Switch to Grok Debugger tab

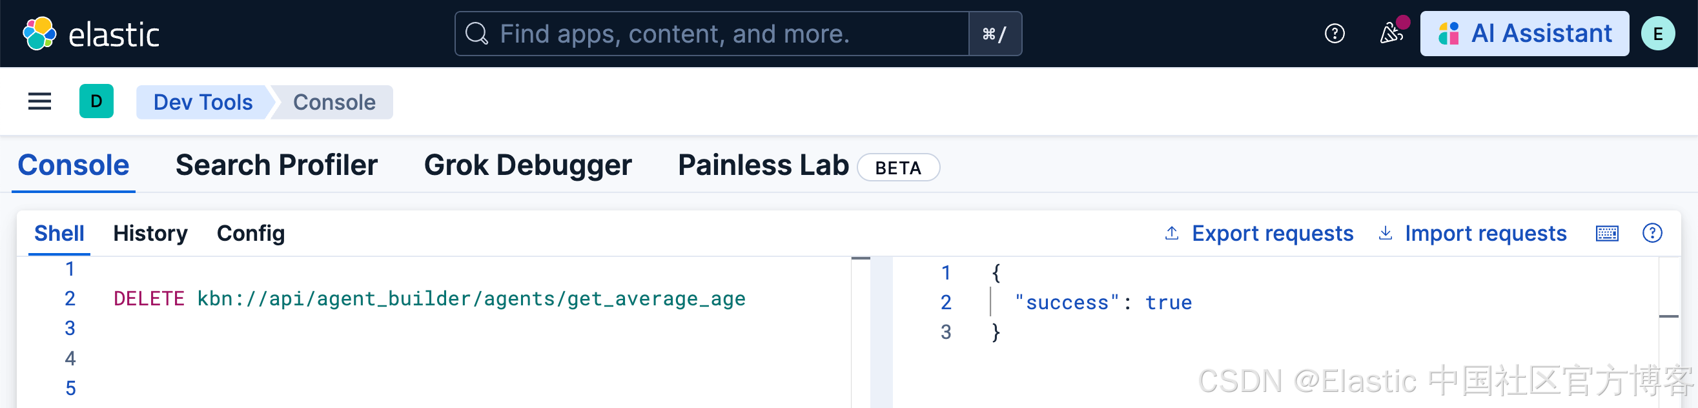(x=527, y=165)
